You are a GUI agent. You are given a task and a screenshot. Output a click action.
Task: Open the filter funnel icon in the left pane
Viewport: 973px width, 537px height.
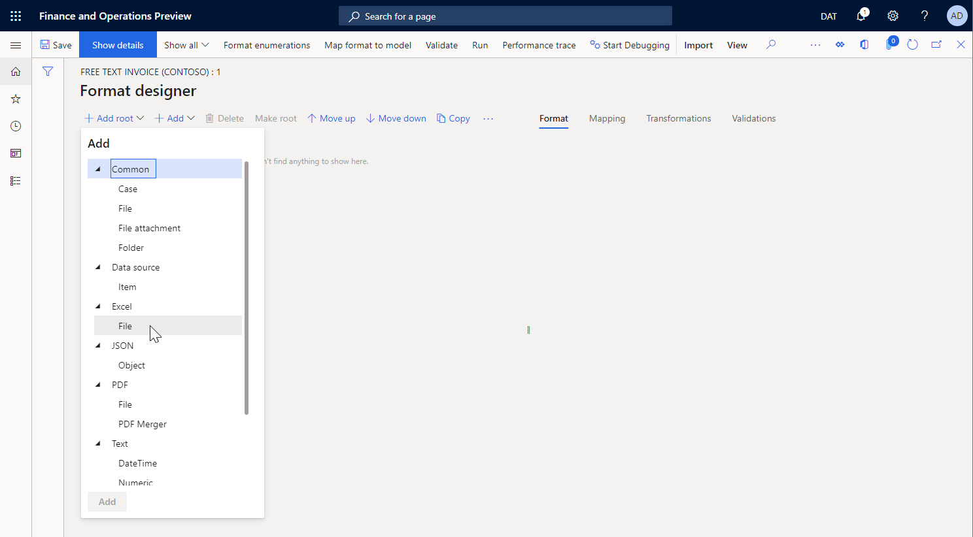[48, 71]
